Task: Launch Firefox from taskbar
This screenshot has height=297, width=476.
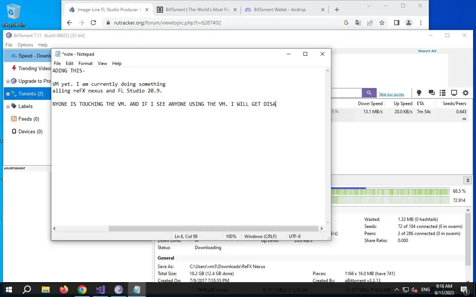Action: pyautogui.click(x=64, y=290)
